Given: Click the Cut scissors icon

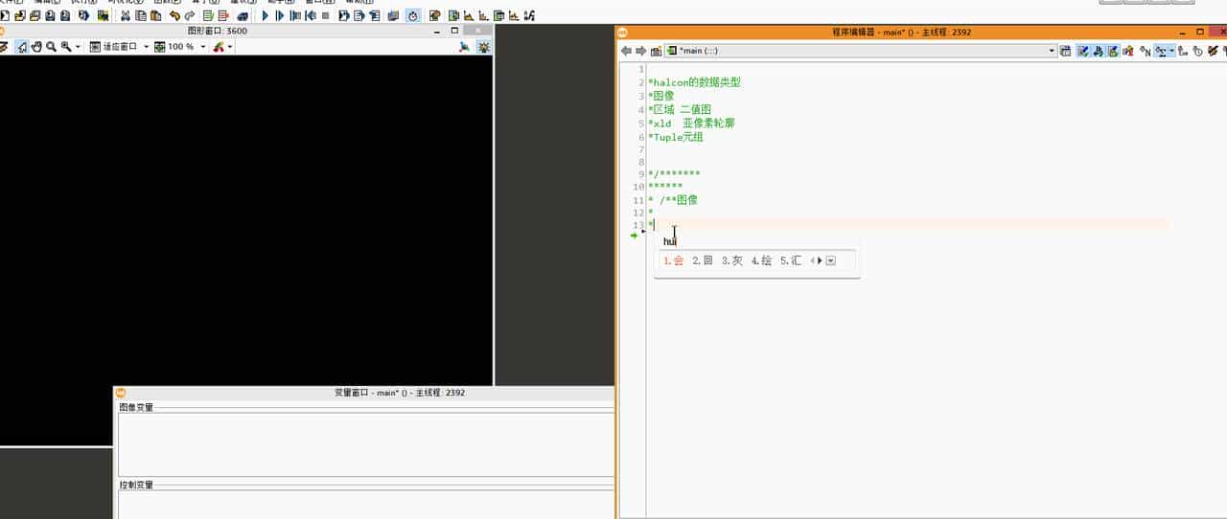Looking at the screenshot, I should coord(126,15).
